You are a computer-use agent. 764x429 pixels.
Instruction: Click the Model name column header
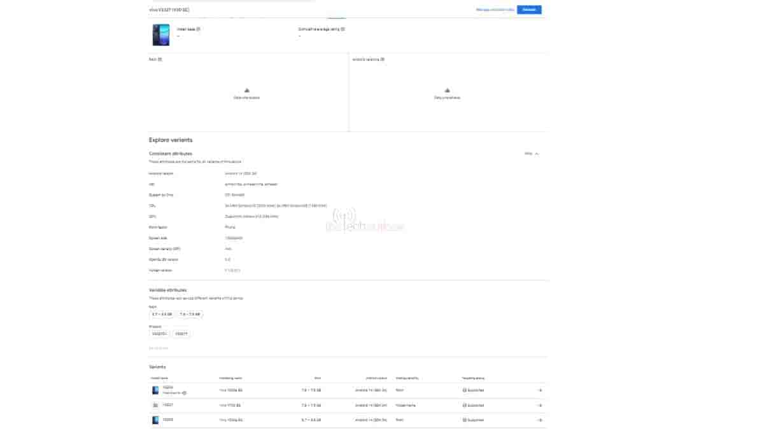click(x=159, y=378)
